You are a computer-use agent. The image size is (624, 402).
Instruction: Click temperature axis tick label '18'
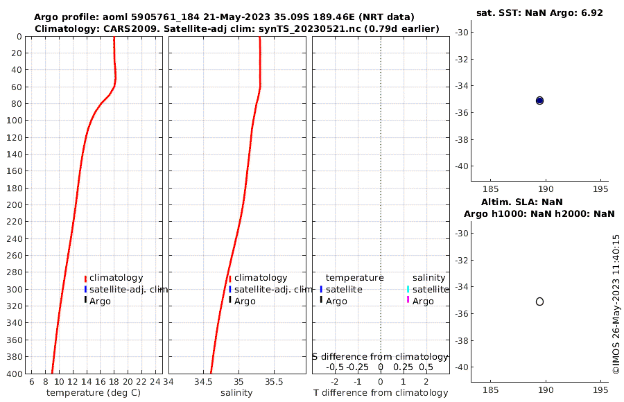(114, 382)
